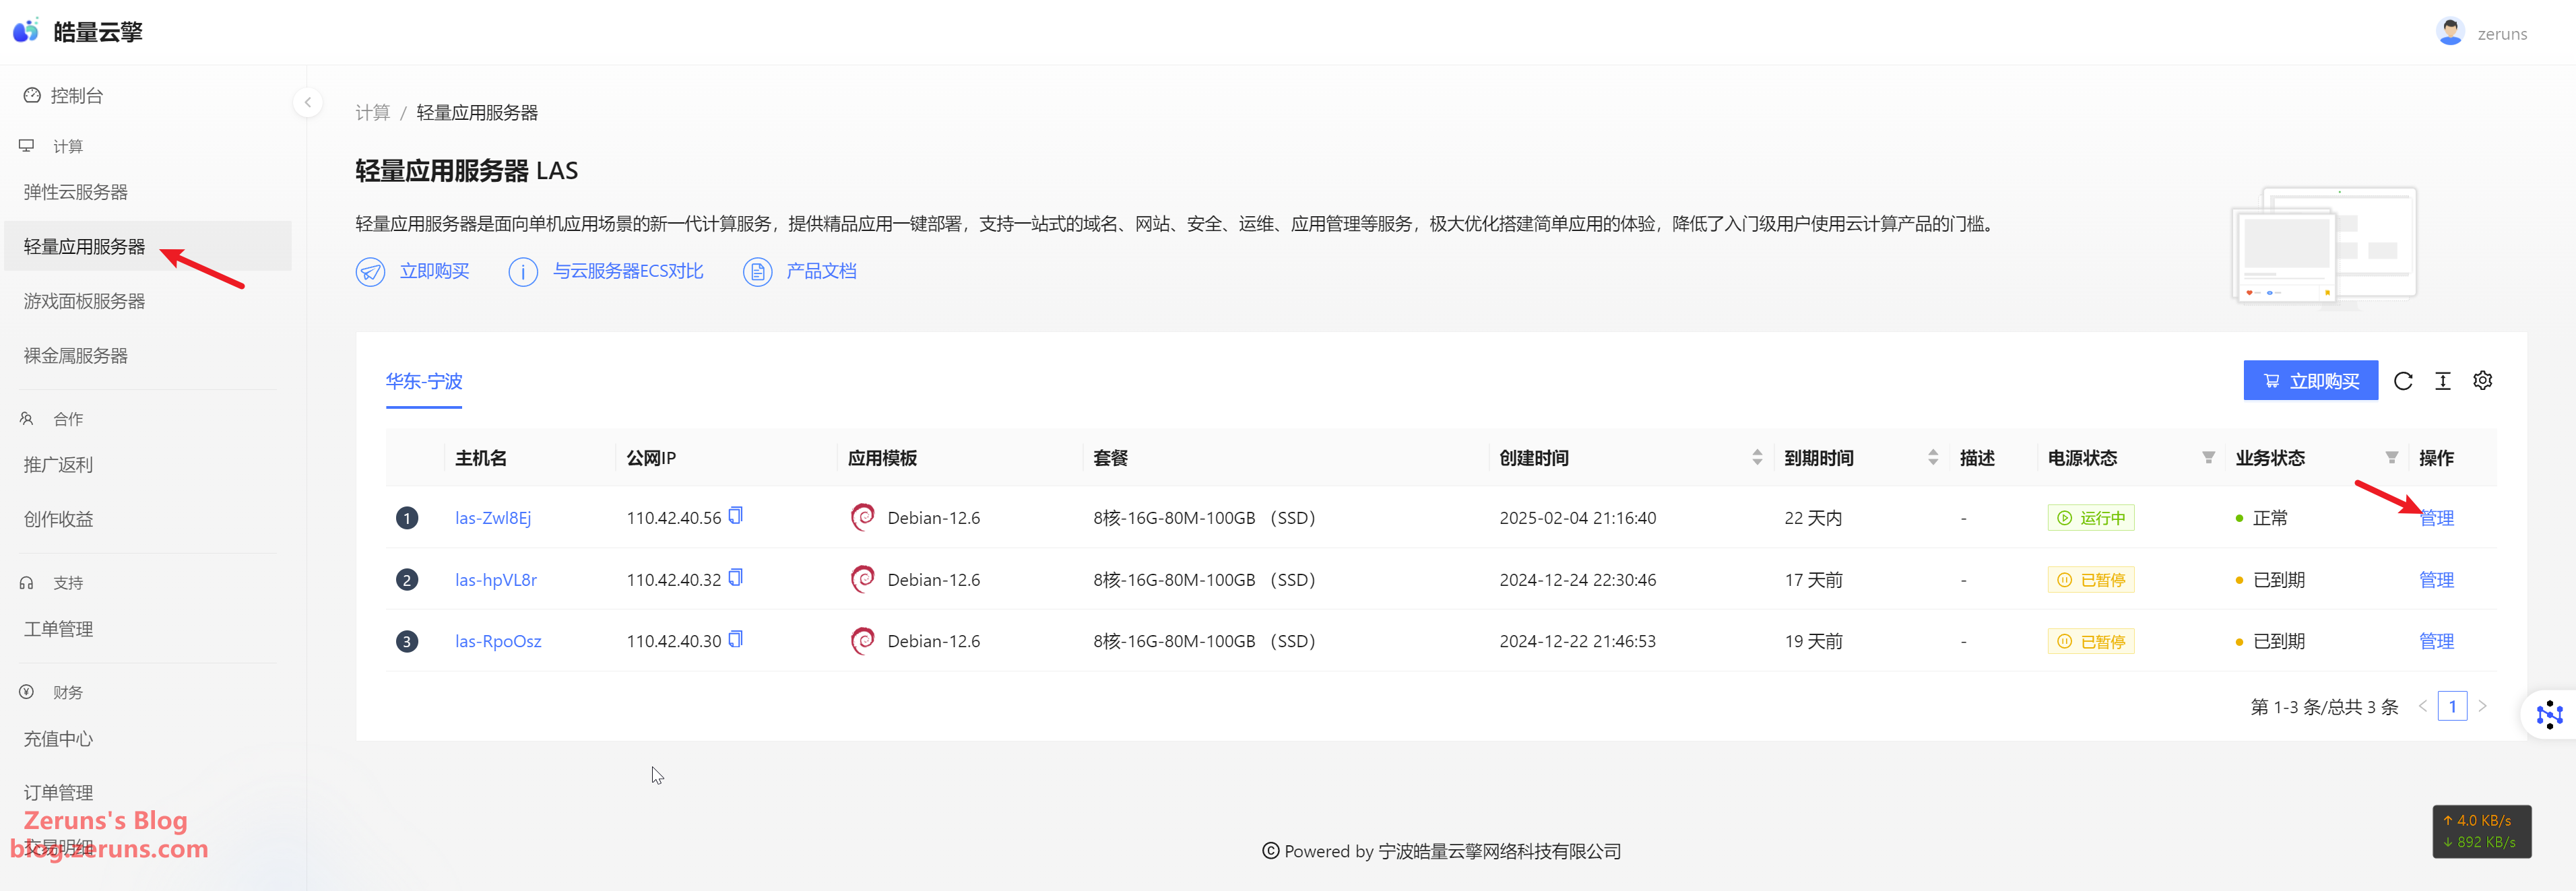
Task: Collapse the sidebar with the chevron button
Action: [308, 102]
